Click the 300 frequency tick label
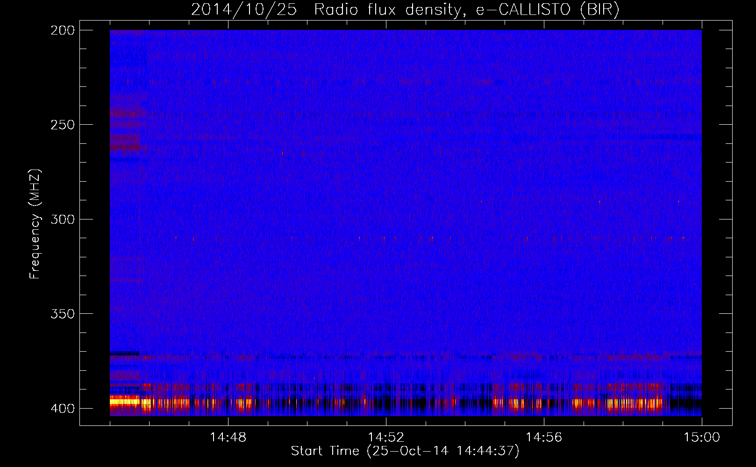Screen dimensions: 756x467 (63, 219)
